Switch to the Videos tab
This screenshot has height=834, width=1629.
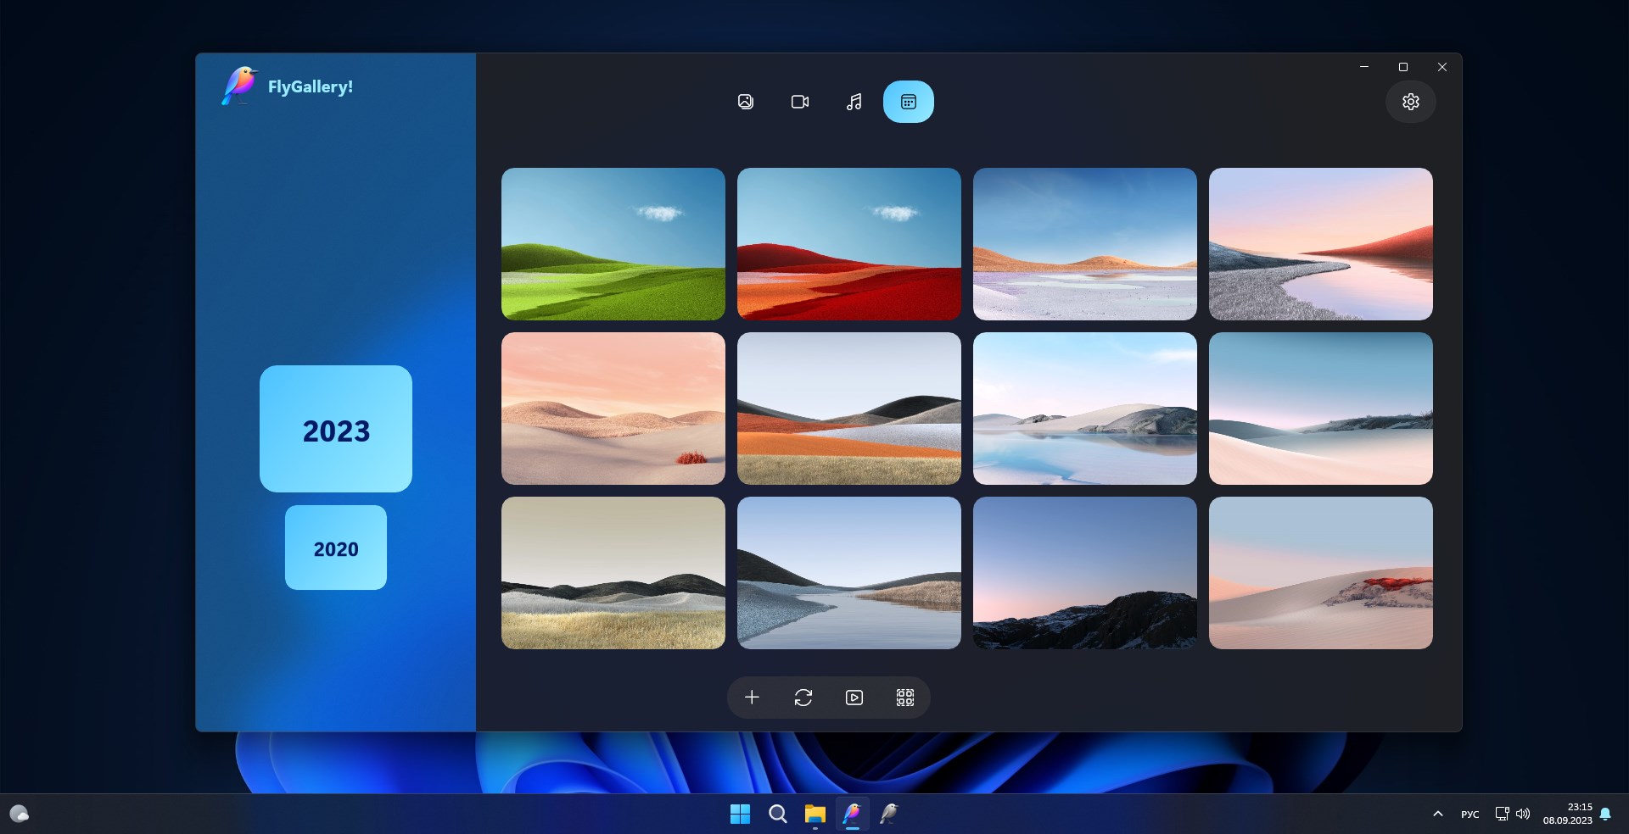799,102
